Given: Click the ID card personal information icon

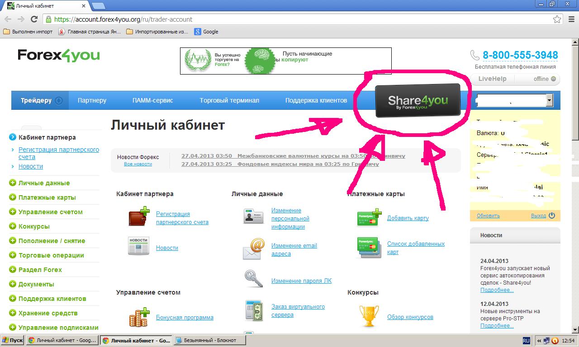Looking at the screenshot, I should point(254,216).
